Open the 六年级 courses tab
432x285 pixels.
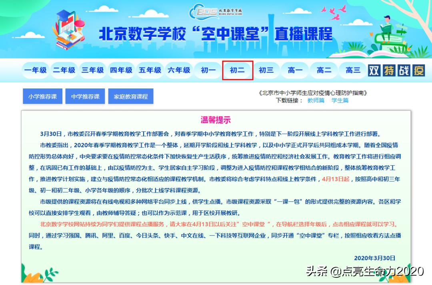[x=179, y=70]
